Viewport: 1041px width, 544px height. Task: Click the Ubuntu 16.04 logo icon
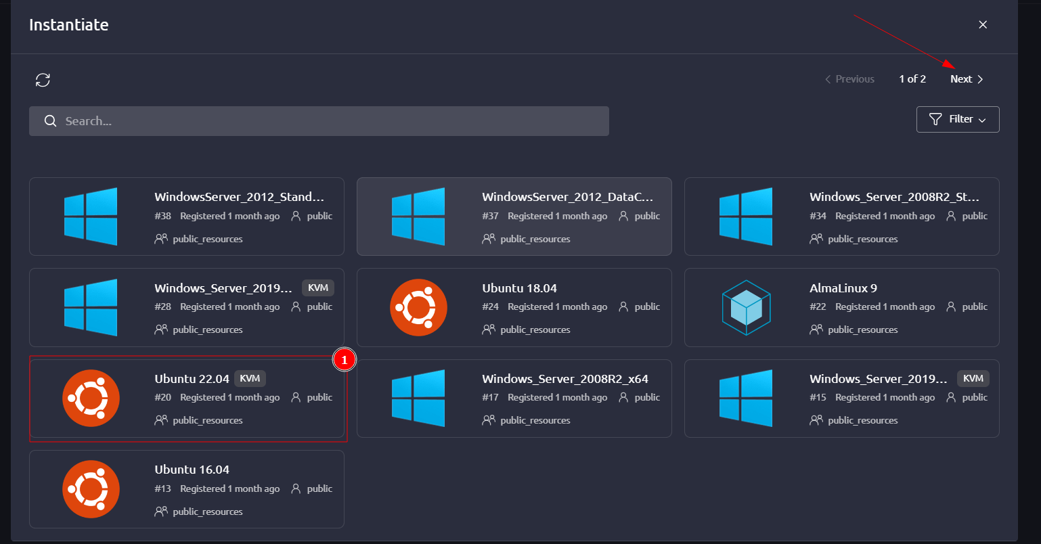[x=91, y=489]
